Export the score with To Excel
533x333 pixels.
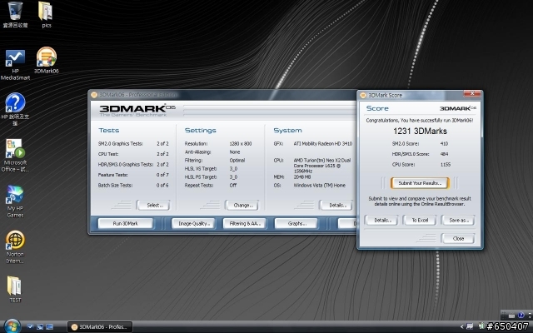[420, 220]
